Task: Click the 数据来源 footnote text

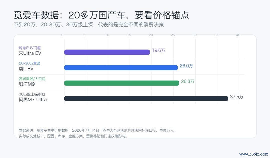Action: click(97, 130)
